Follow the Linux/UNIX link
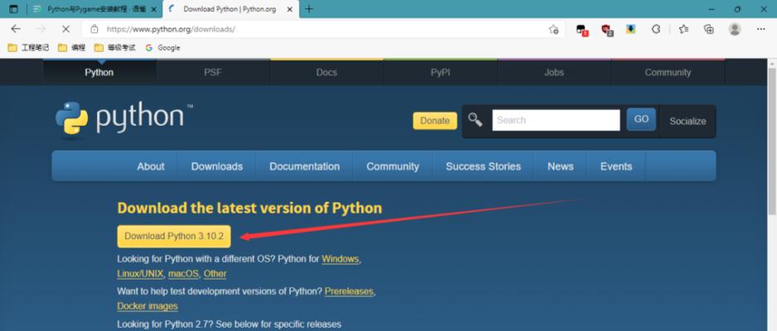 click(x=140, y=274)
